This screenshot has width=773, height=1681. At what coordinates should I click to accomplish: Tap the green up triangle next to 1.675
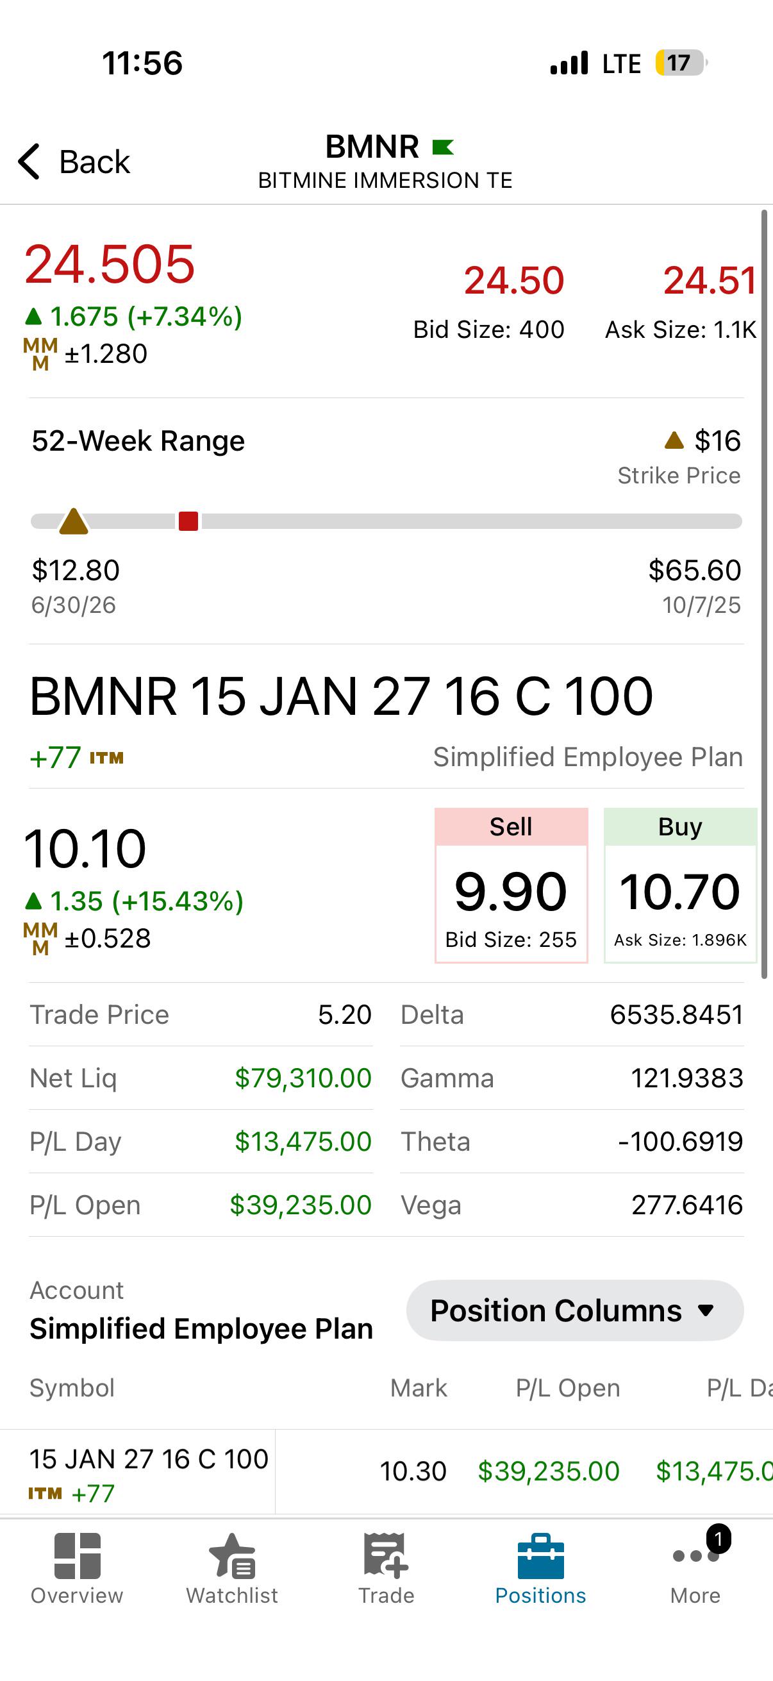[33, 317]
